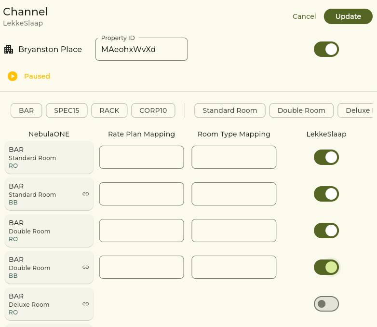The image size is (377, 327).
Task: Filter by SPEC15 rate plan chip
Action: click(x=67, y=110)
